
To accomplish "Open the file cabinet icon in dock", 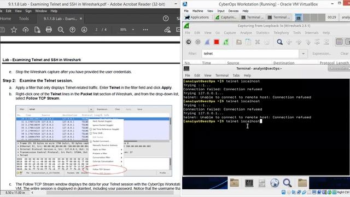I will tap(261, 183).
